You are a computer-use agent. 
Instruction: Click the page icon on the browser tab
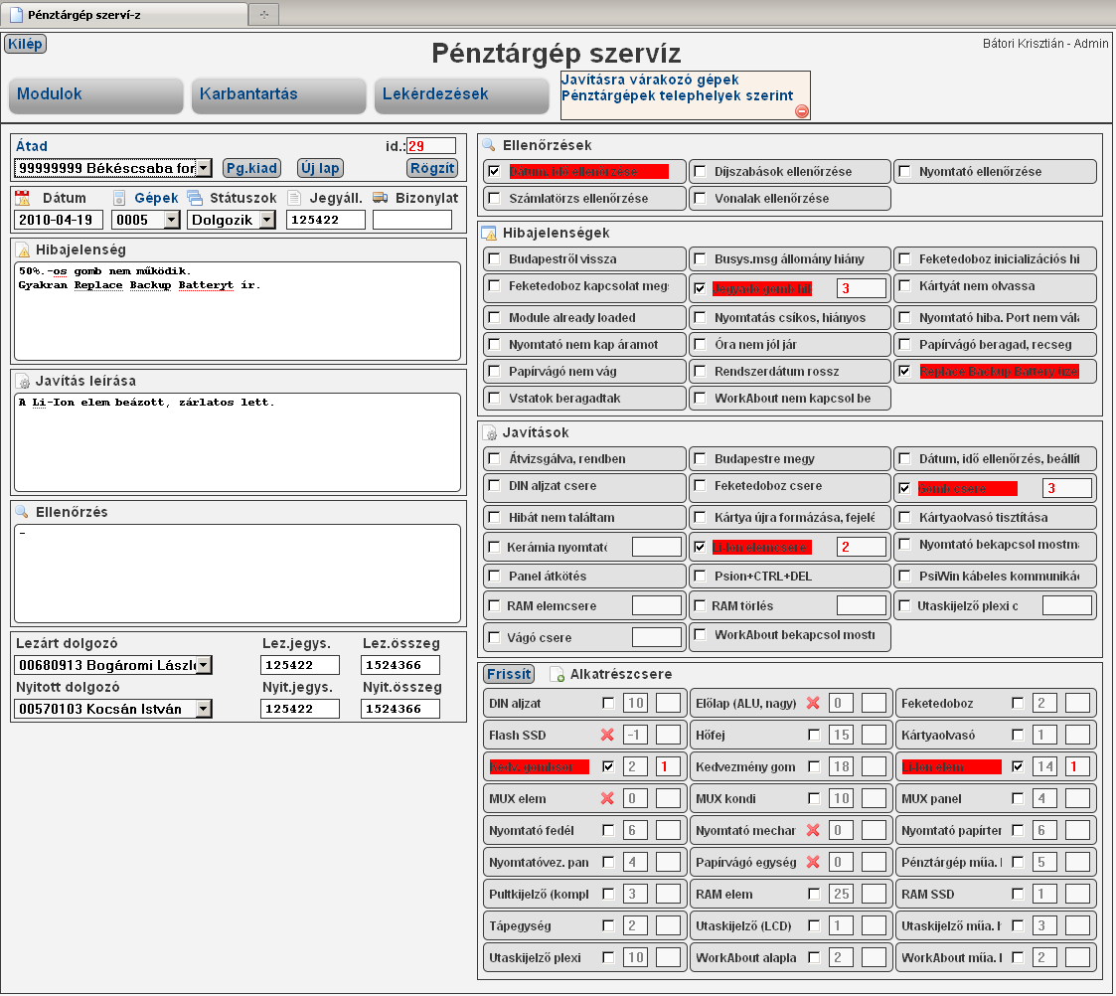click(16, 14)
